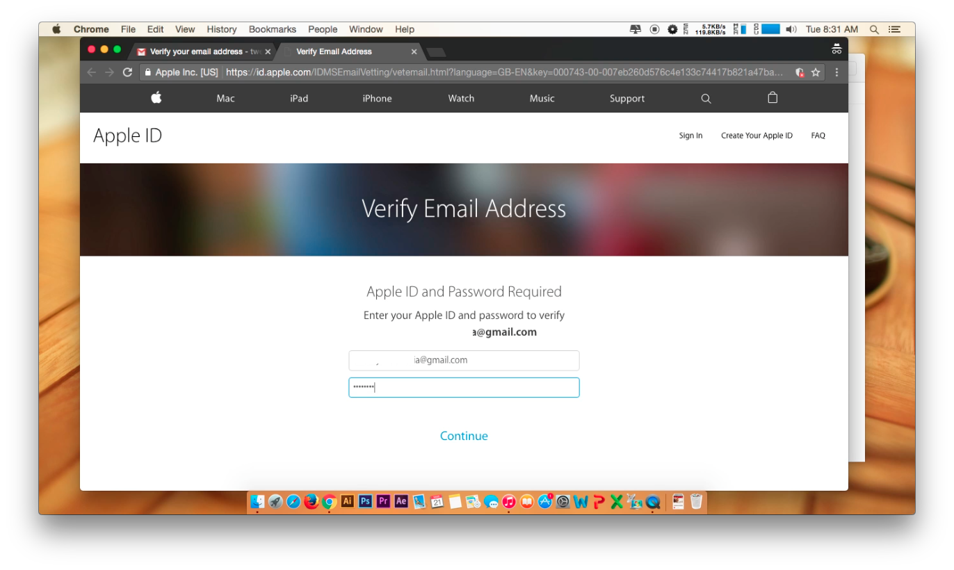This screenshot has height=570, width=954.
Task: Open the Bookmarks menu
Action: 273,29
